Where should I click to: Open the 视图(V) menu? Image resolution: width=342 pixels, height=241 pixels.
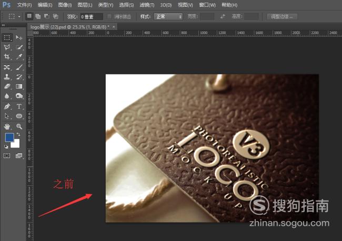click(185, 5)
